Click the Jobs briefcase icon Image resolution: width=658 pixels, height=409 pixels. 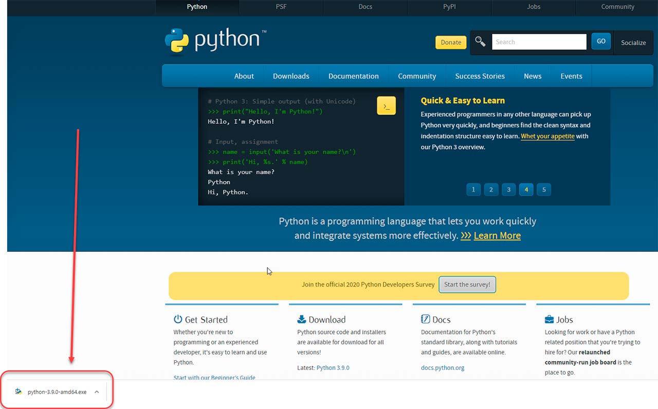point(549,319)
